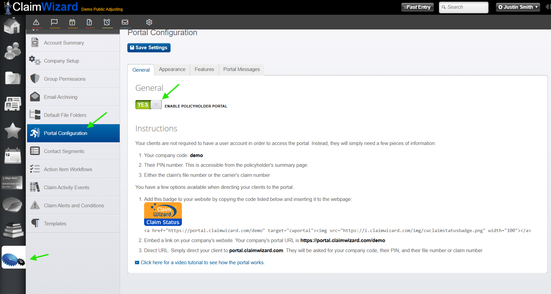Open the home dashboard house icon
Screen dimensions: 551x294
click(x=12, y=26)
